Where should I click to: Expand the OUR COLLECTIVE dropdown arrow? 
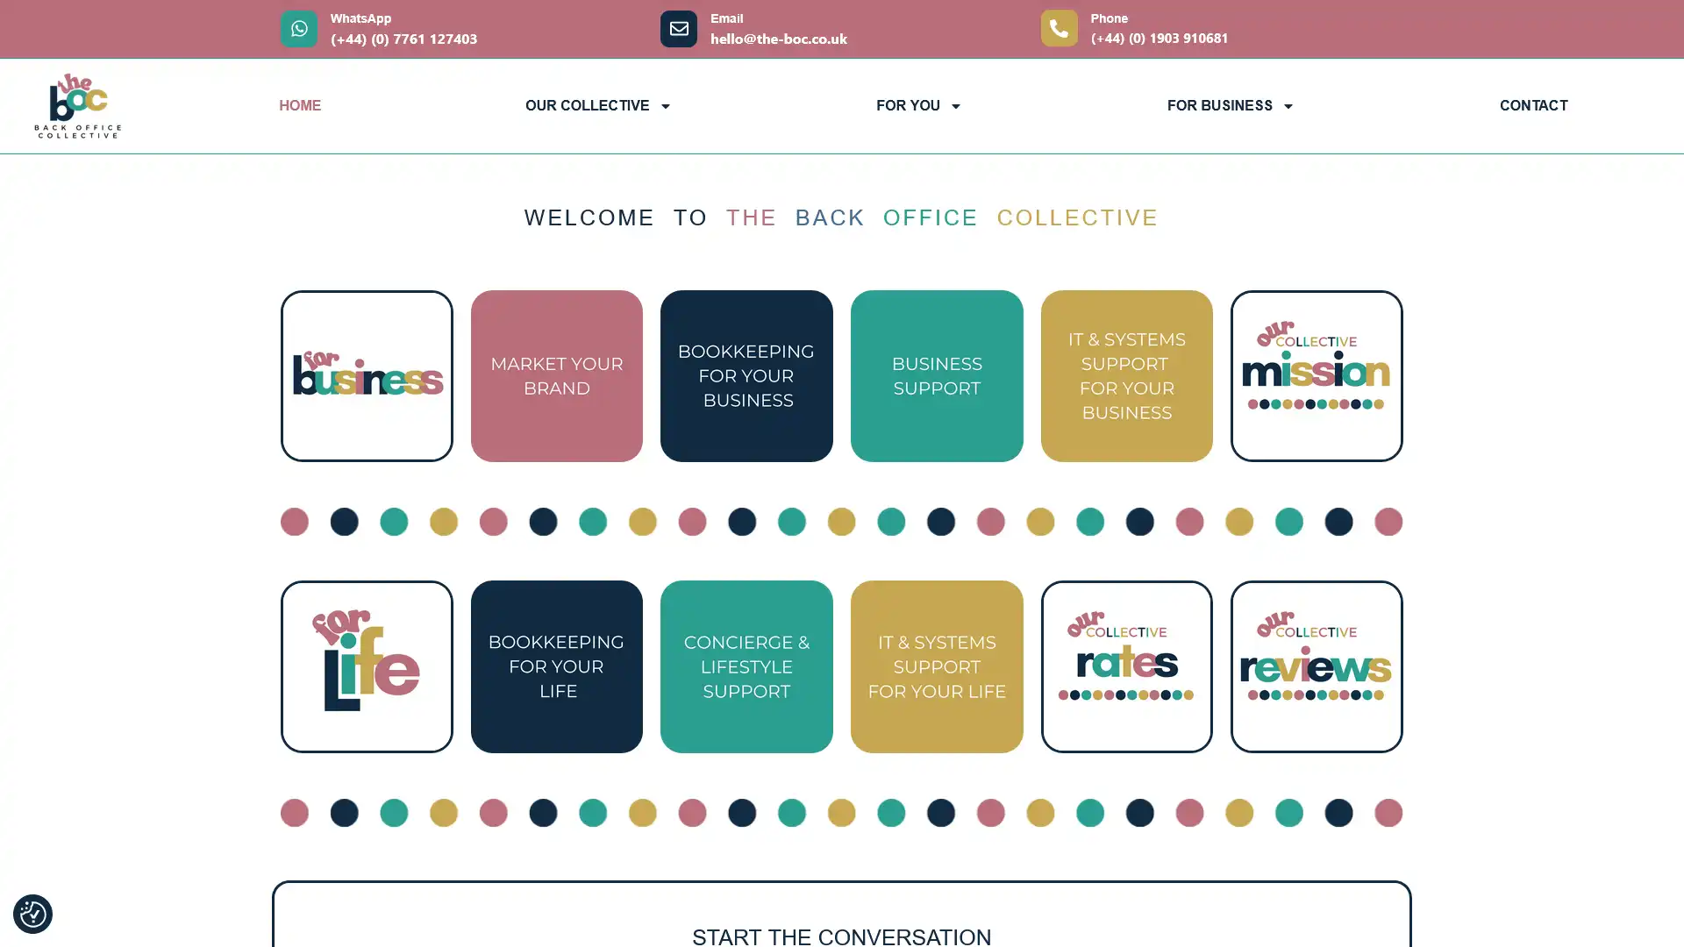click(x=665, y=106)
